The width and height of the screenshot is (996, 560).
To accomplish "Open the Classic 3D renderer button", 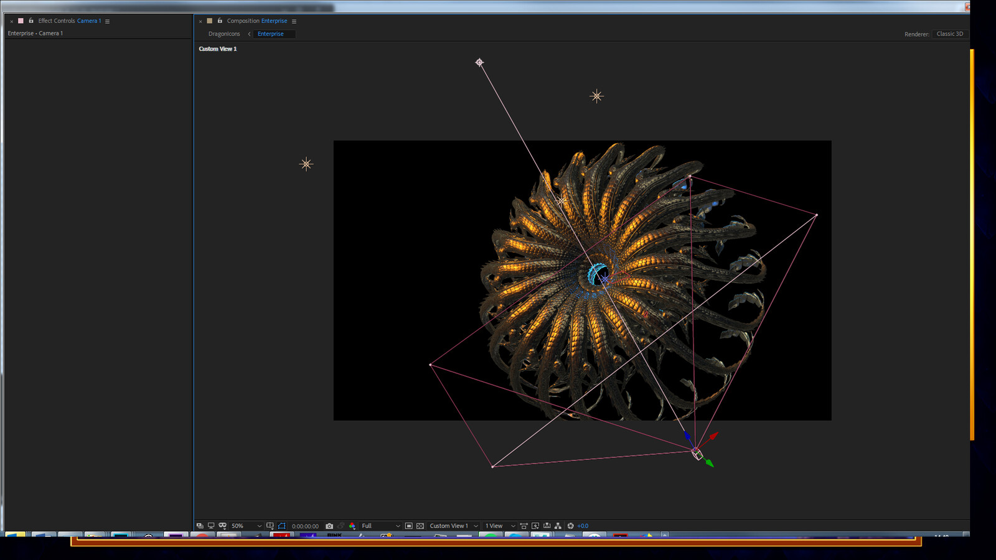I will 950,34.
